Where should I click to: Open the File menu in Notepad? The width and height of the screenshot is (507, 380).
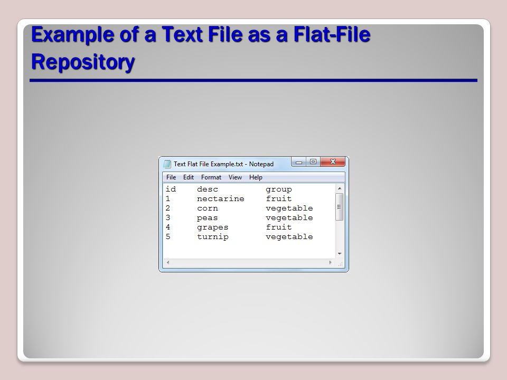[x=171, y=177]
